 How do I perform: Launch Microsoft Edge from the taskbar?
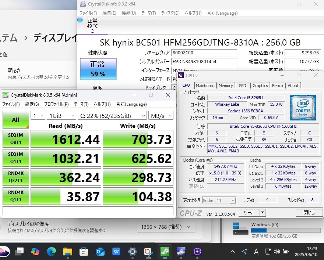[51, 251]
